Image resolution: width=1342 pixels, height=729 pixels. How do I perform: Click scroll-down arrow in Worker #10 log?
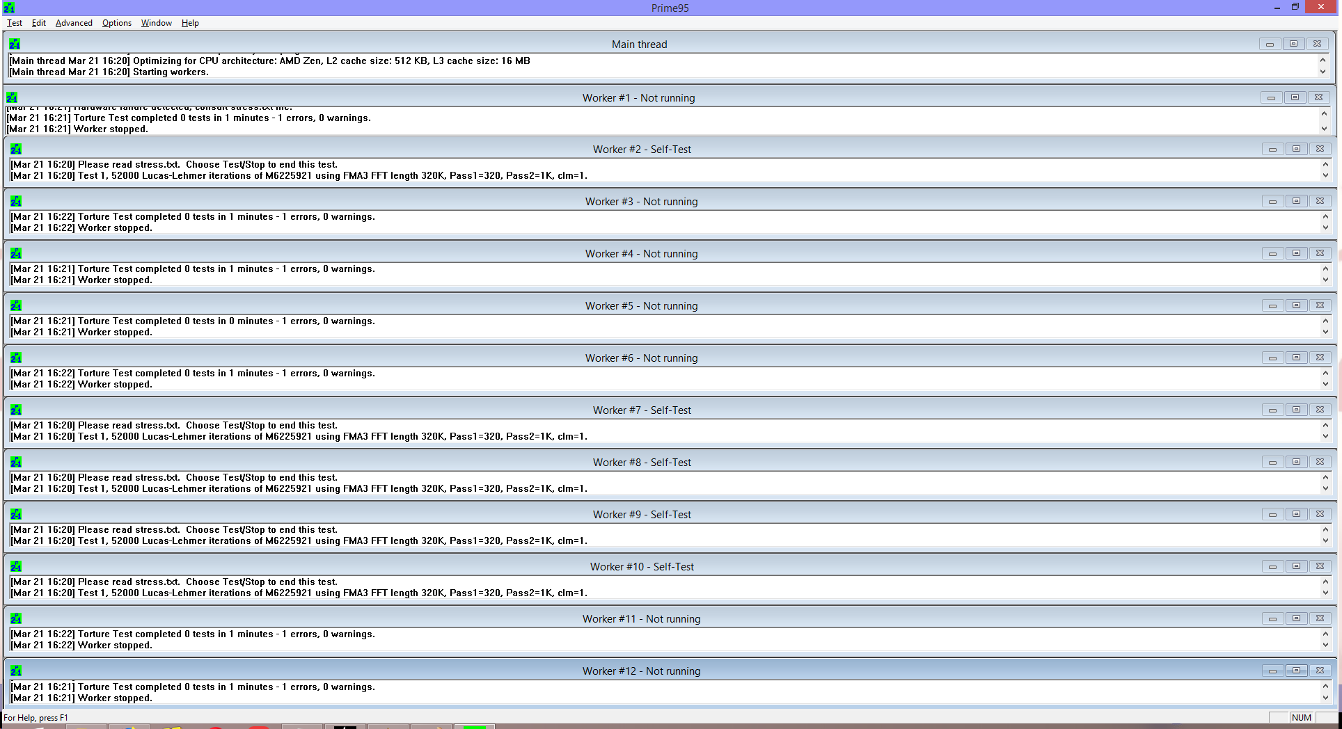pos(1325,593)
